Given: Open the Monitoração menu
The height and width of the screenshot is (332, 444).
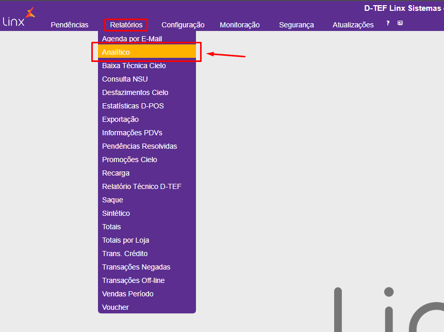Looking at the screenshot, I should (x=240, y=25).
